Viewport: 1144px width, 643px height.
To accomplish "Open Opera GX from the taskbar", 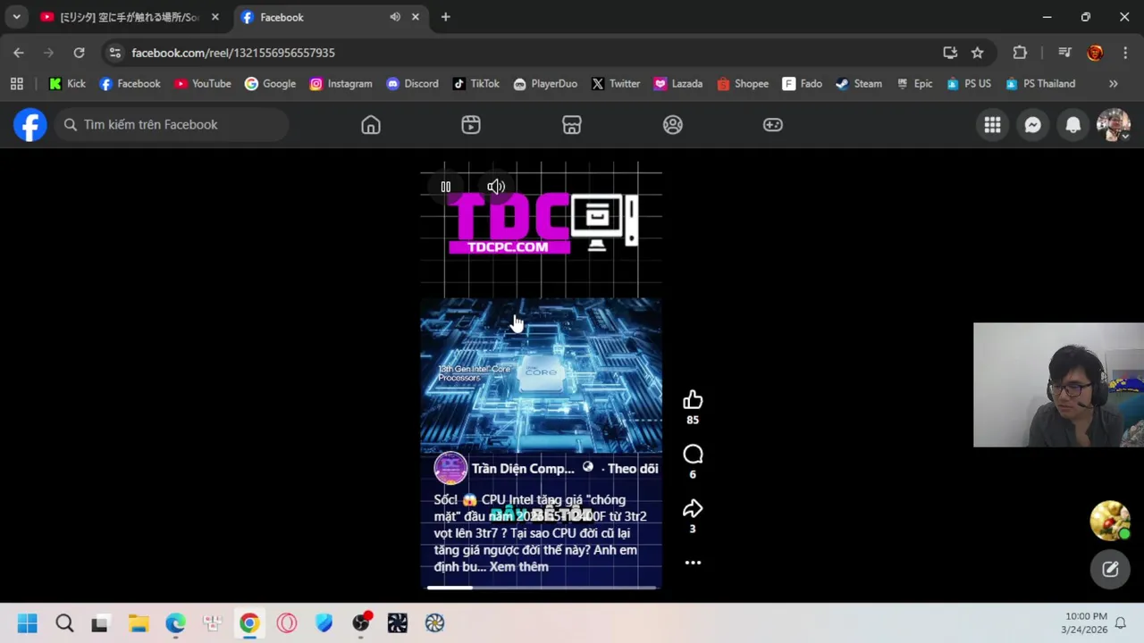I will [287, 623].
